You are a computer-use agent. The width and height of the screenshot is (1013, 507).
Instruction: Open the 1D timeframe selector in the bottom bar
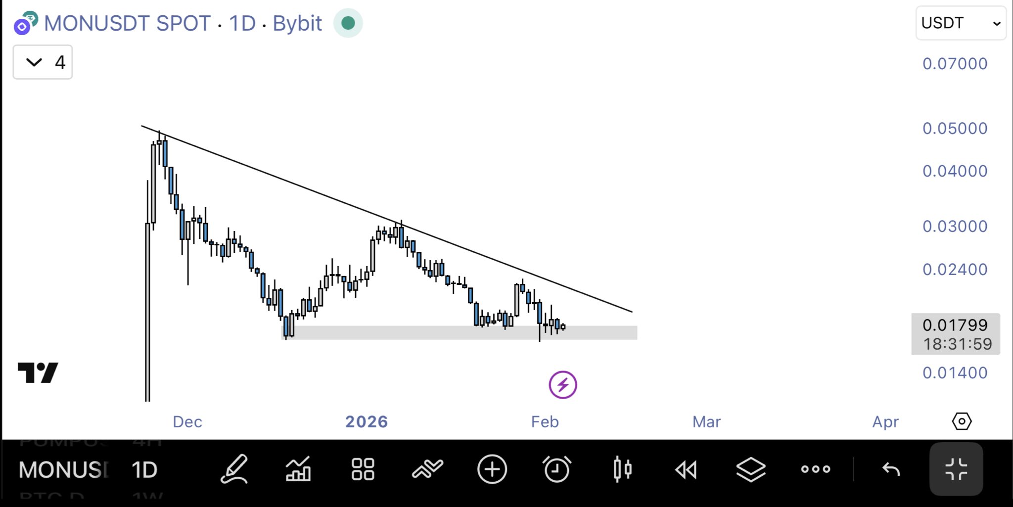[144, 470]
